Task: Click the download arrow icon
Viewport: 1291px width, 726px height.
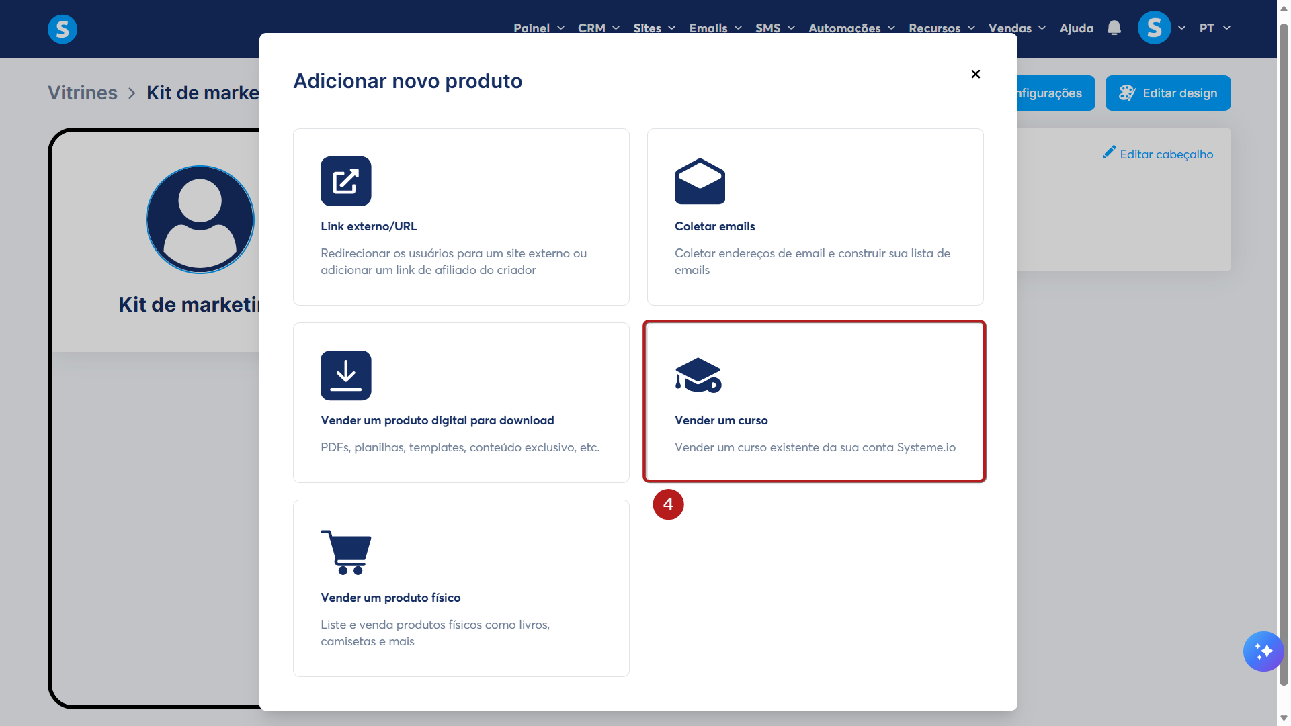Action: 345,375
